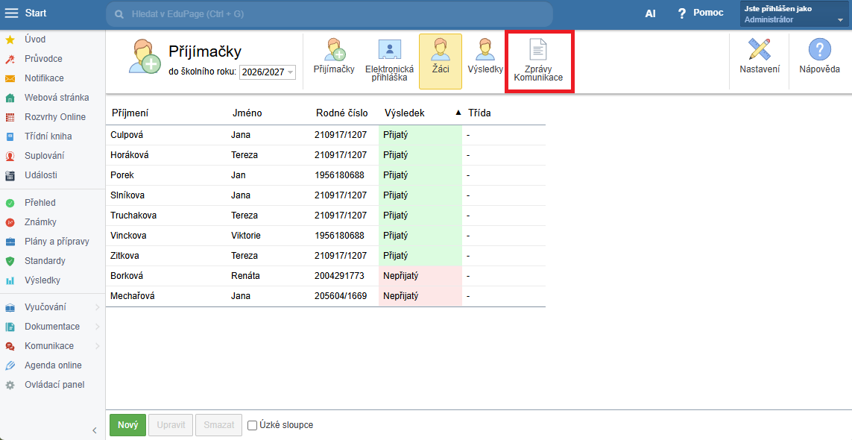Click the Hledat v EduPage search field

(x=328, y=14)
